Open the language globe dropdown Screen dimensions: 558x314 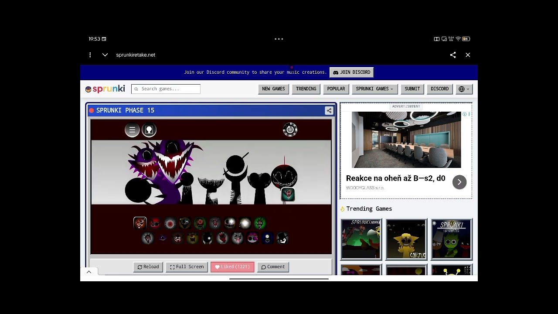point(464,89)
